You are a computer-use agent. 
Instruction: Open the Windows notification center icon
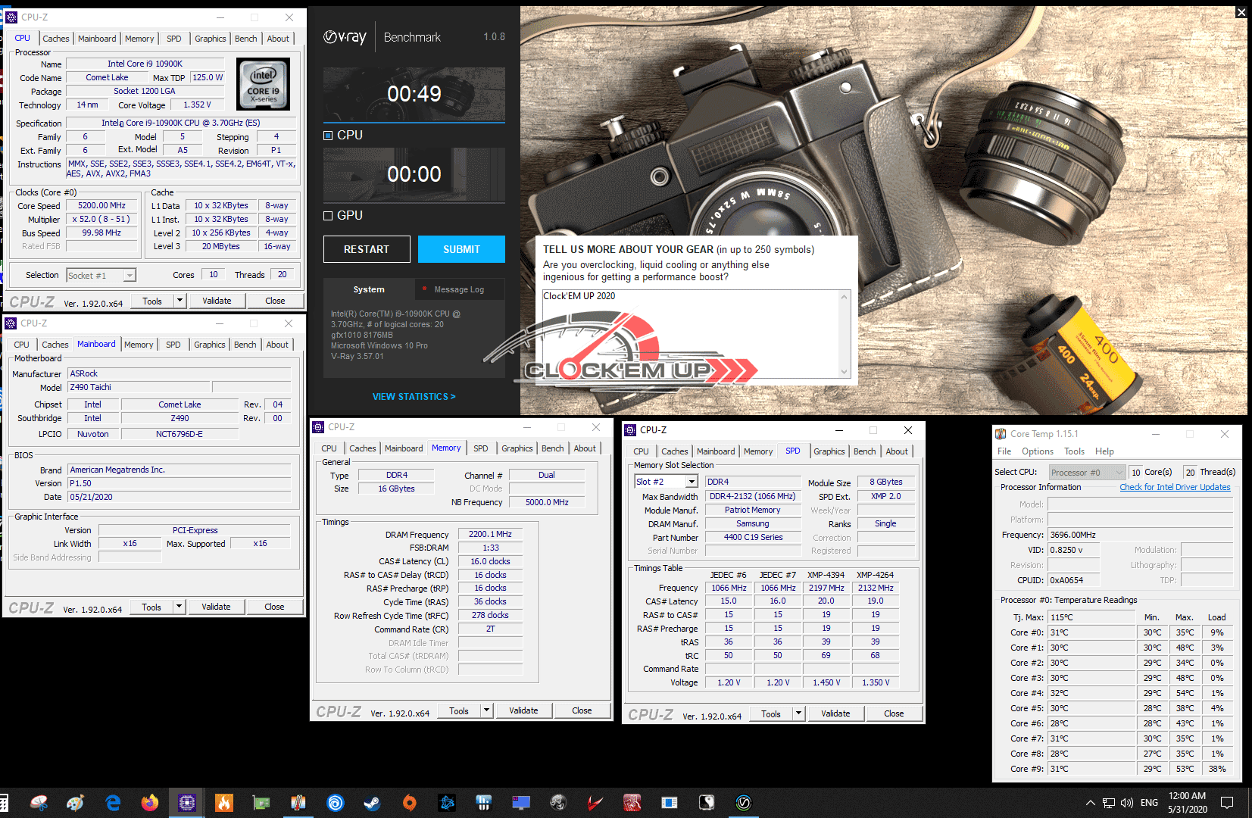[1227, 802]
